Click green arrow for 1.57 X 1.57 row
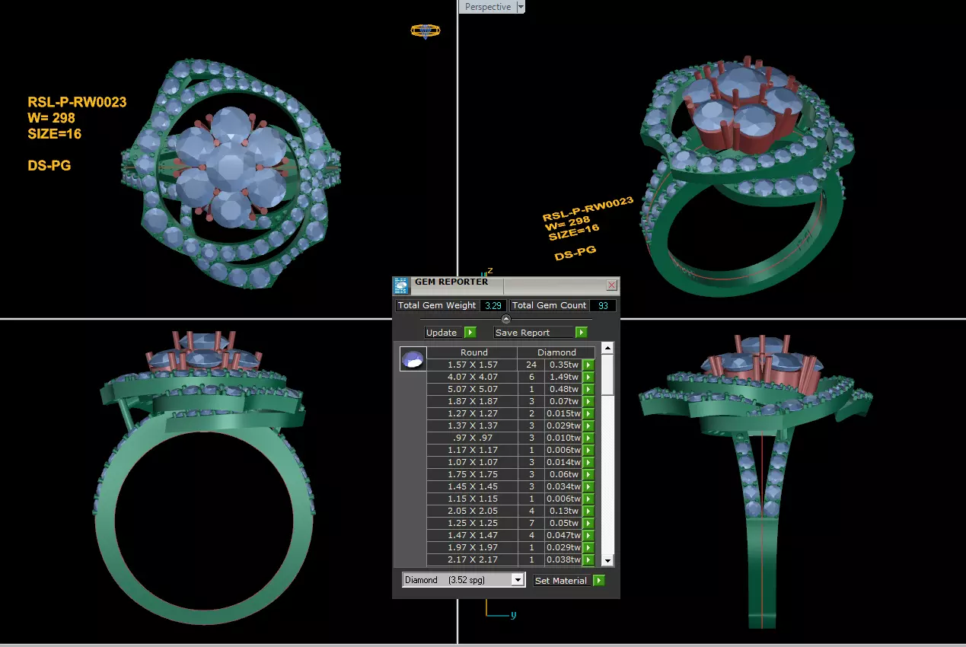 [588, 365]
